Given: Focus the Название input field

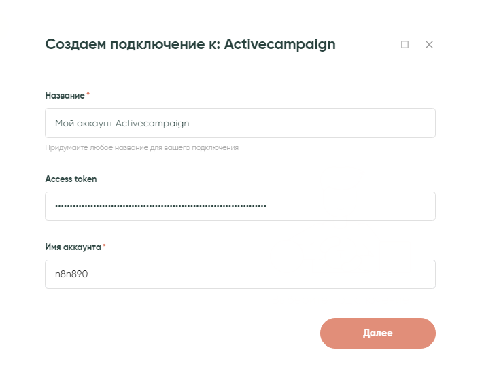Looking at the screenshot, I should click(x=240, y=123).
